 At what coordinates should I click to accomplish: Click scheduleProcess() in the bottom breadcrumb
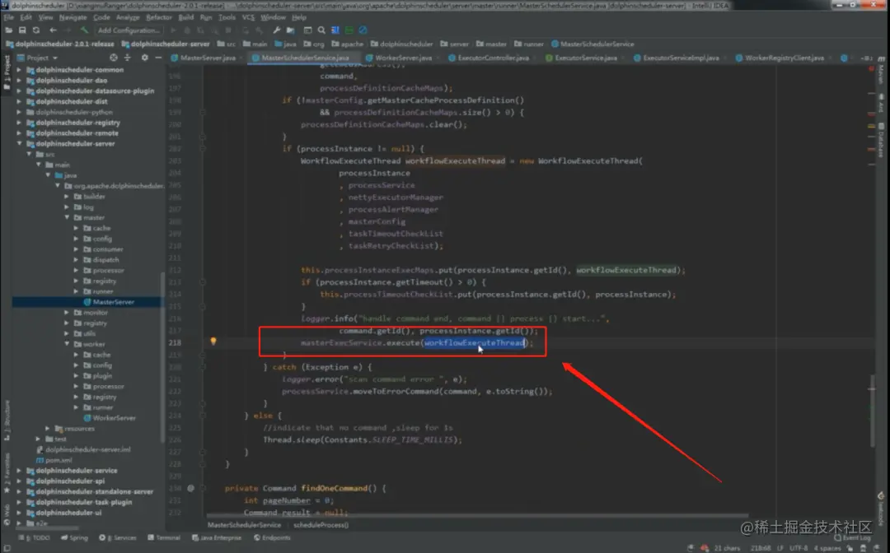pyautogui.click(x=321, y=525)
